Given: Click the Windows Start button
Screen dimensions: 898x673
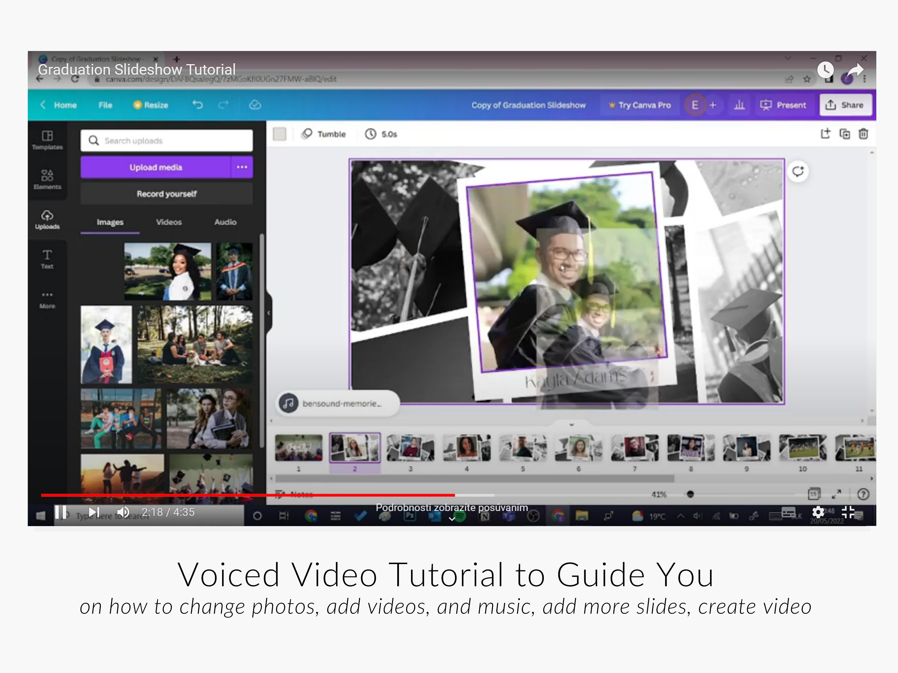Looking at the screenshot, I should pos(41,516).
